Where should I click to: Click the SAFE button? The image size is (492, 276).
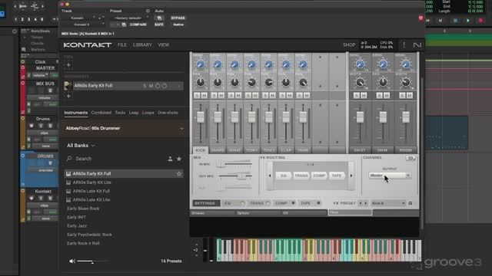[159, 25]
